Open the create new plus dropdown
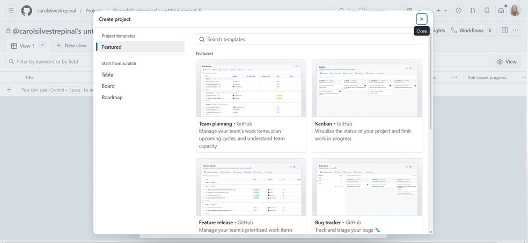This screenshot has height=243, width=528. 441,10
